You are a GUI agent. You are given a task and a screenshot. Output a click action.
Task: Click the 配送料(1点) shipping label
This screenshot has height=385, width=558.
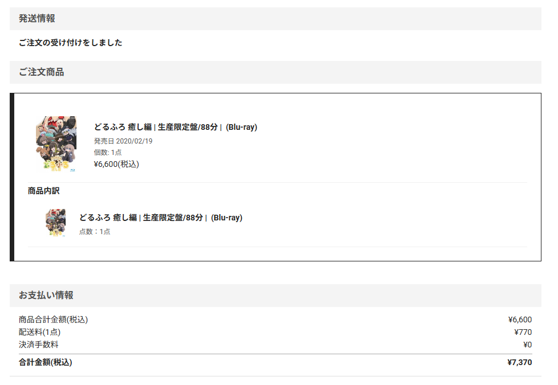click(x=39, y=332)
